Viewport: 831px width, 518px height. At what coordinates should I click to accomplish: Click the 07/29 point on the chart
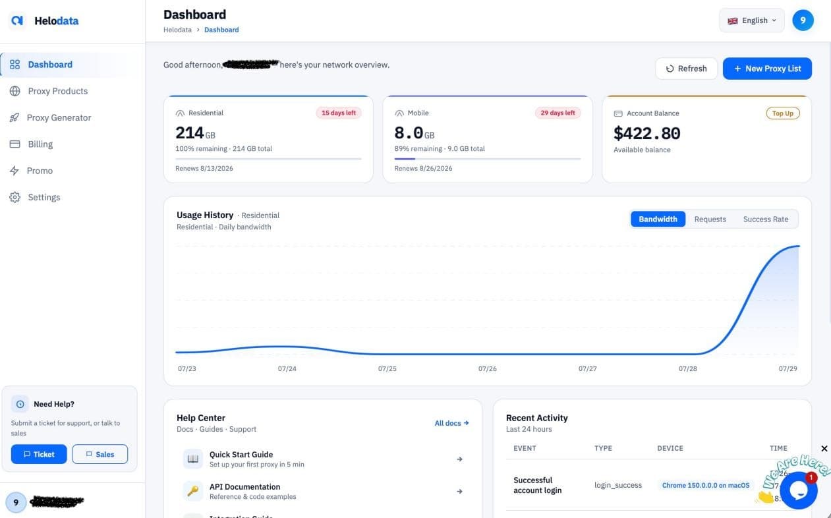[x=799, y=246]
